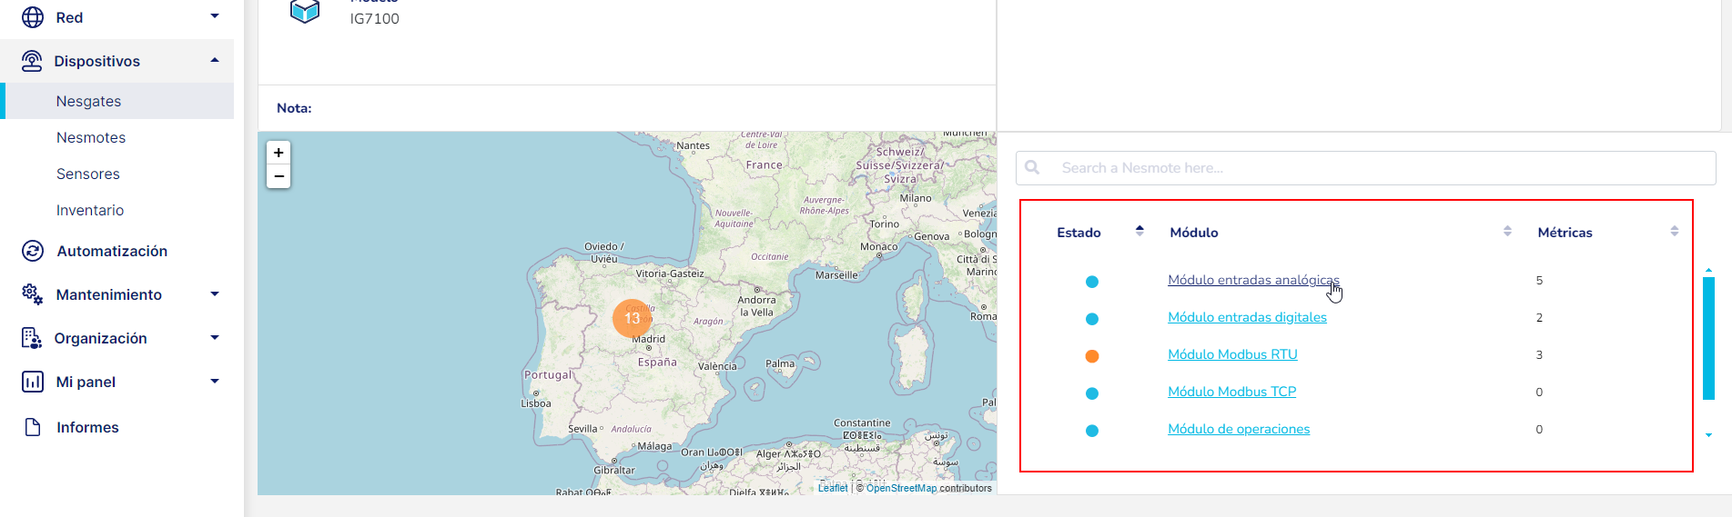This screenshot has width=1732, height=517.
Task: Click the Mantenimiento gears icon
Action: click(32, 294)
